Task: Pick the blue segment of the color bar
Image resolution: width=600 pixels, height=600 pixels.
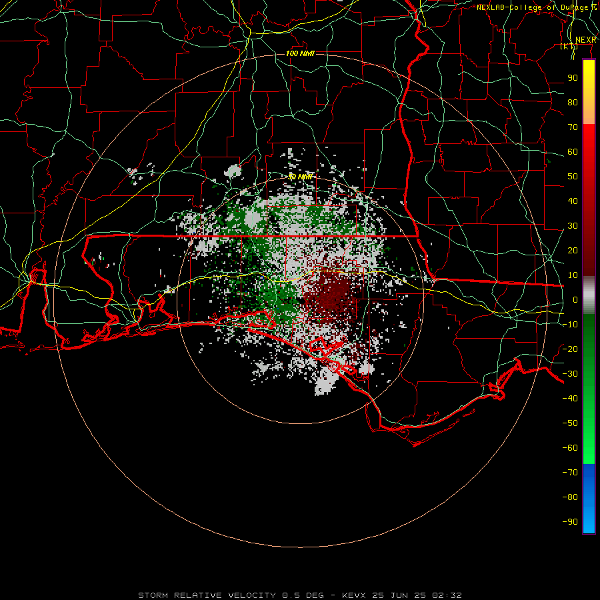Action: point(589,499)
